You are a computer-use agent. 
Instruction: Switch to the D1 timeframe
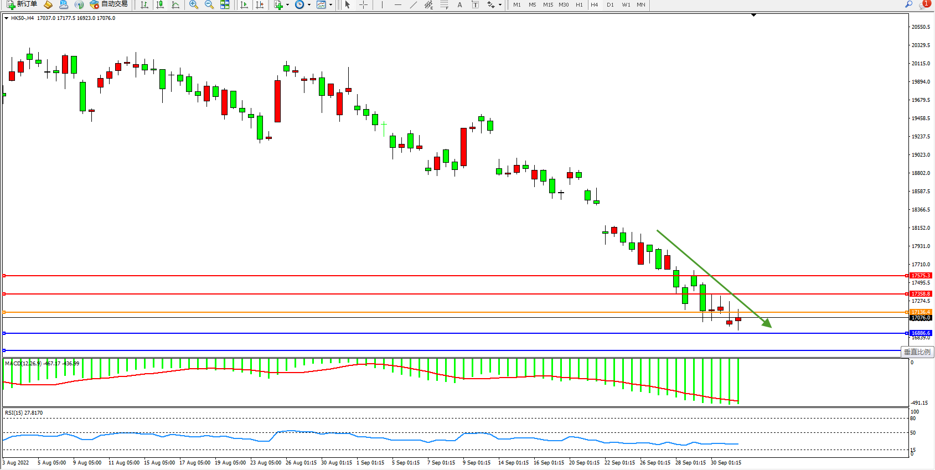610,4
